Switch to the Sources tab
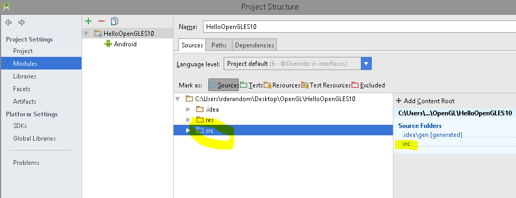 coord(192,45)
